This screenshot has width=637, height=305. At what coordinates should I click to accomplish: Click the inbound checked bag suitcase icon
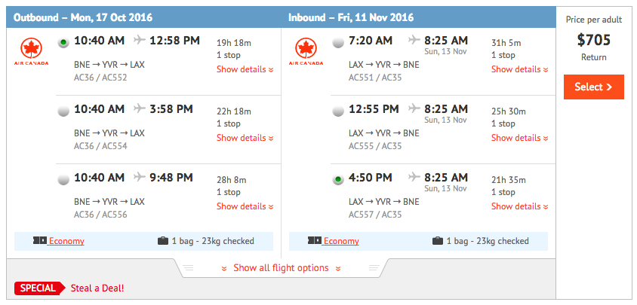(x=438, y=241)
